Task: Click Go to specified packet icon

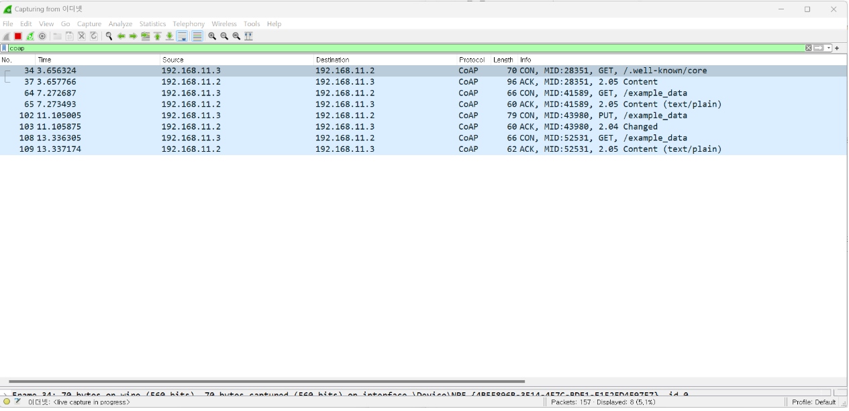Action: [145, 36]
